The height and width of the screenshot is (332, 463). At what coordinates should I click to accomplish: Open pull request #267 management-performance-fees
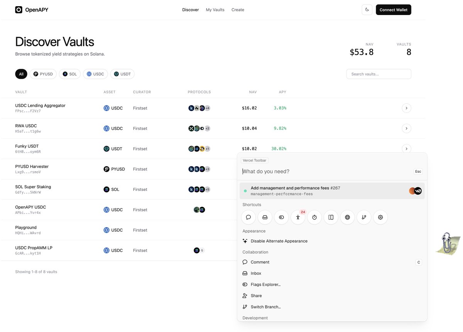click(332, 191)
